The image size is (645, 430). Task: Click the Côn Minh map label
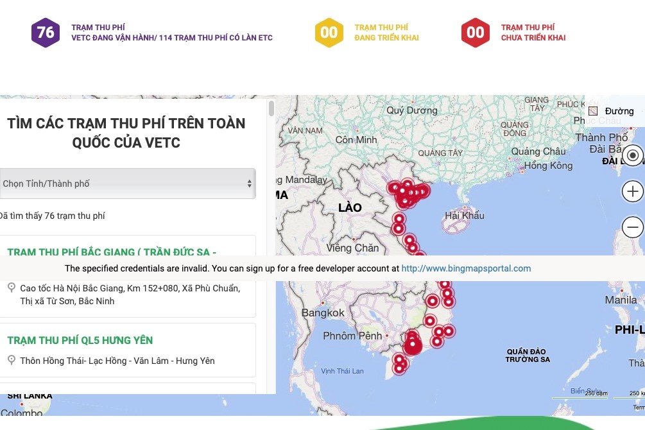pyautogui.click(x=356, y=140)
